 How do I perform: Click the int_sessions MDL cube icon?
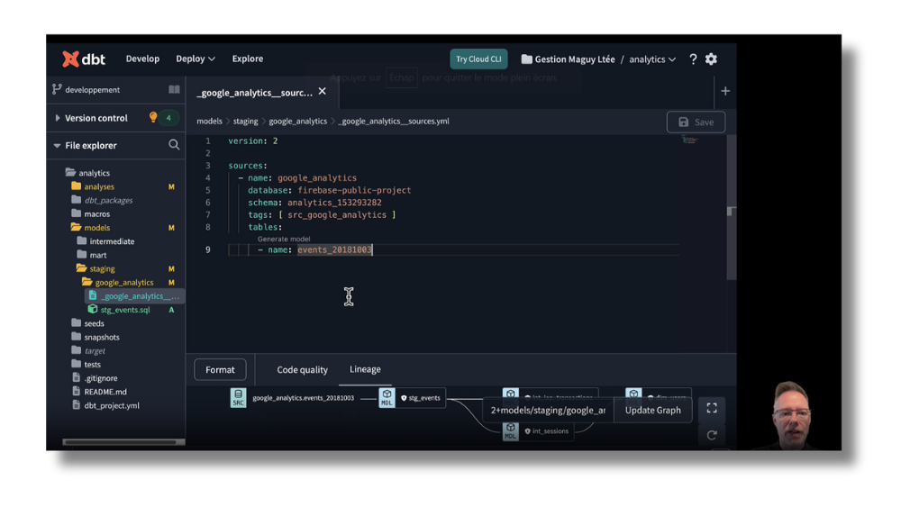pyautogui.click(x=510, y=431)
